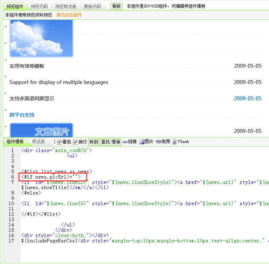This screenshot has width=269, height=264.
Task: Toggle the 着色 syntax coloring checkbox
Action: click(x=59, y=142)
